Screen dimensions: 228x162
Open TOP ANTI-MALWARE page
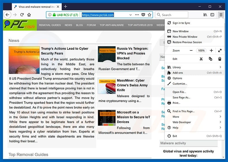point(112,25)
